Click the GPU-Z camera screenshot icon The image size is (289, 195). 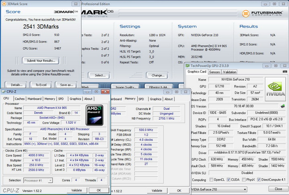tap(285, 72)
